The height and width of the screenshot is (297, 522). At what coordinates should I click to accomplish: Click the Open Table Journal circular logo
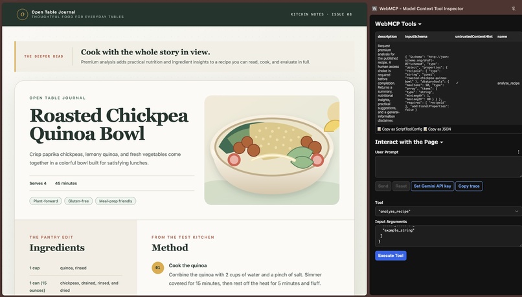pyautogui.click(x=22, y=14)
